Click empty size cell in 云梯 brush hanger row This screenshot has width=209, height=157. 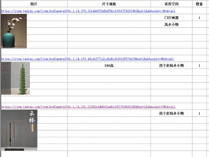[x=109, y=113]
